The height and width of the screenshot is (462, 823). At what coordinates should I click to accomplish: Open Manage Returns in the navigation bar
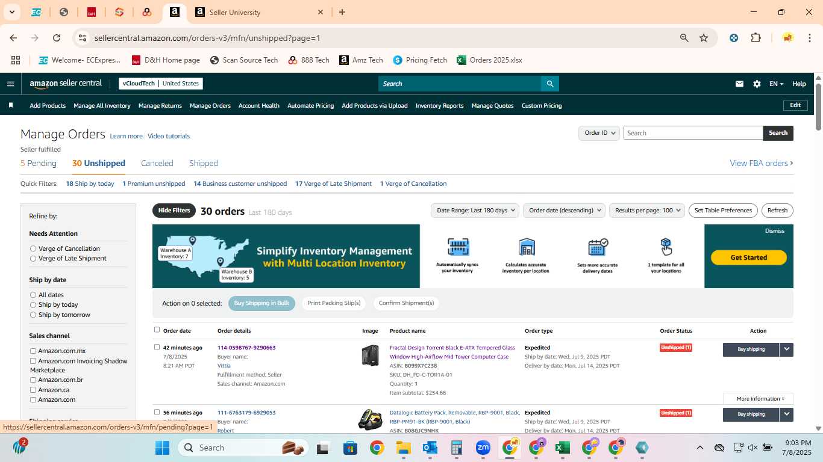160,105
